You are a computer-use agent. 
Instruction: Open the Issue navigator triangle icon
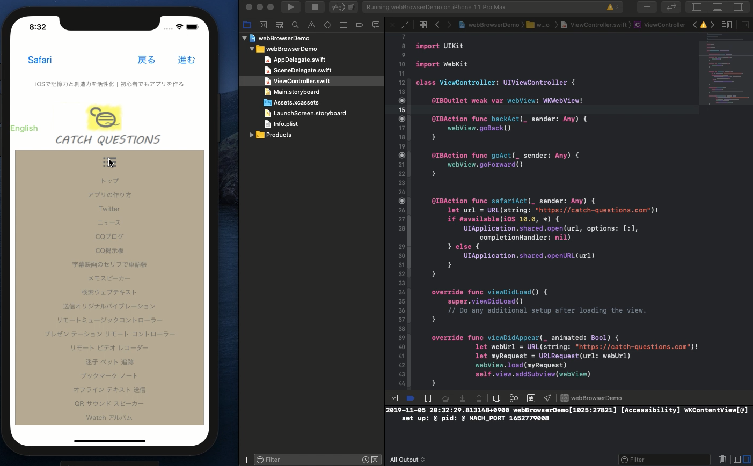click(x=311, y=25)
